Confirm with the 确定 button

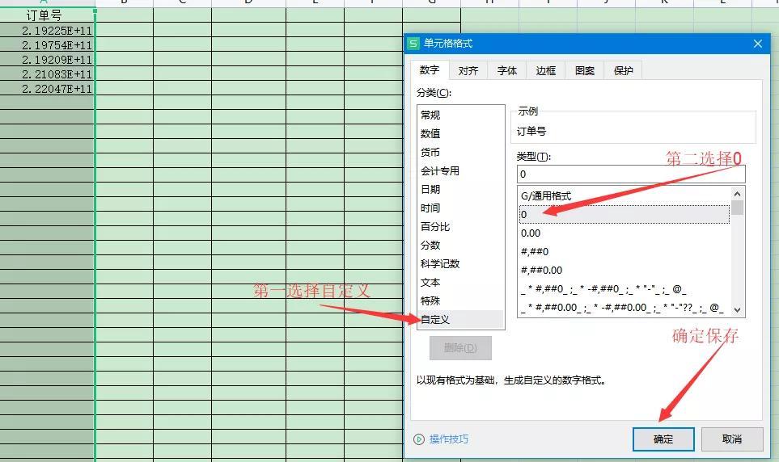point(663,439)
